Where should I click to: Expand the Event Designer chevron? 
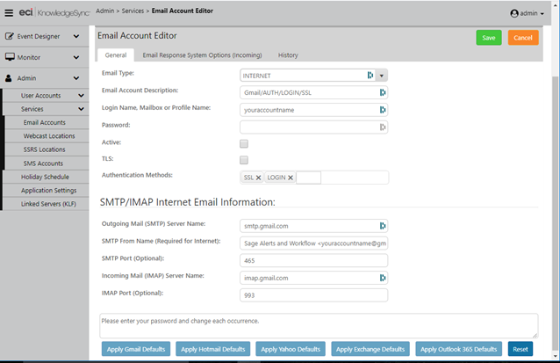(76, 36)
